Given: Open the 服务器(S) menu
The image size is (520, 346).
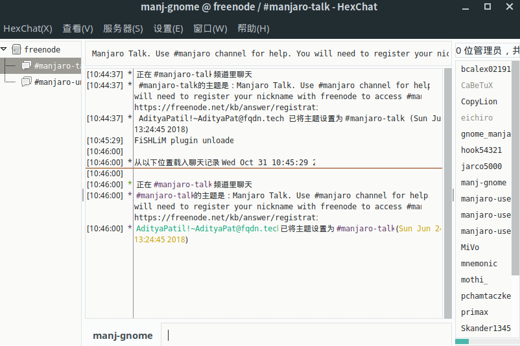Looking at the screenshot, I should click(123, 29).
